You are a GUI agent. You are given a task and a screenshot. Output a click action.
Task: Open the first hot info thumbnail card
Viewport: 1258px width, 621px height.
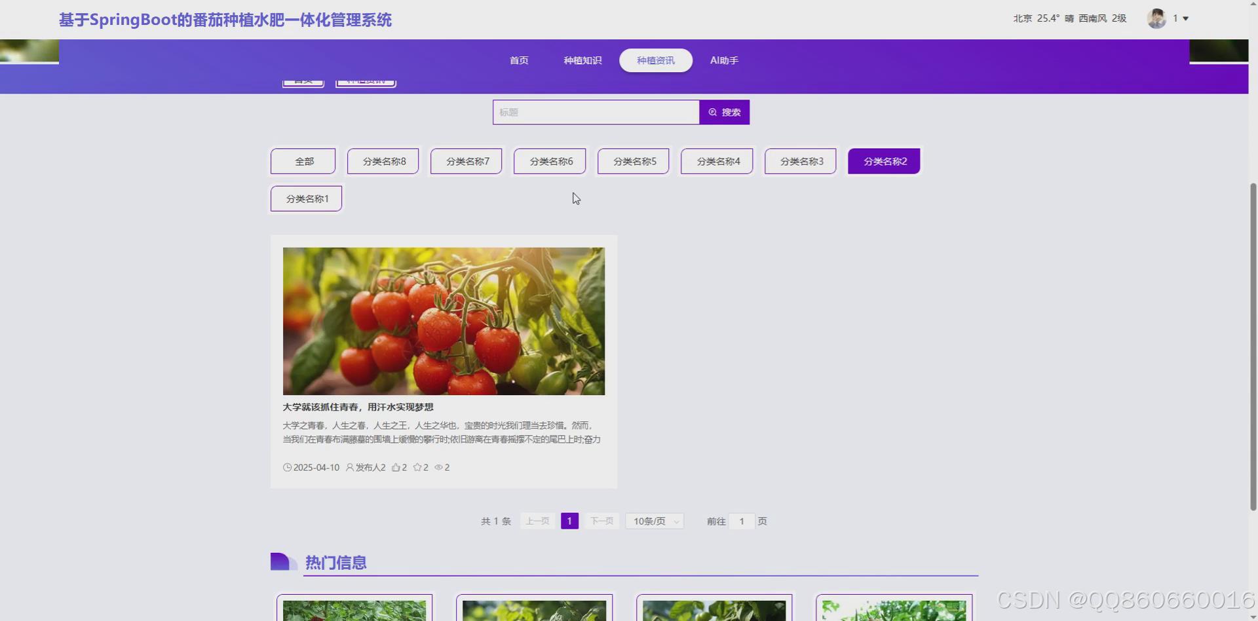tap(354, 609)
